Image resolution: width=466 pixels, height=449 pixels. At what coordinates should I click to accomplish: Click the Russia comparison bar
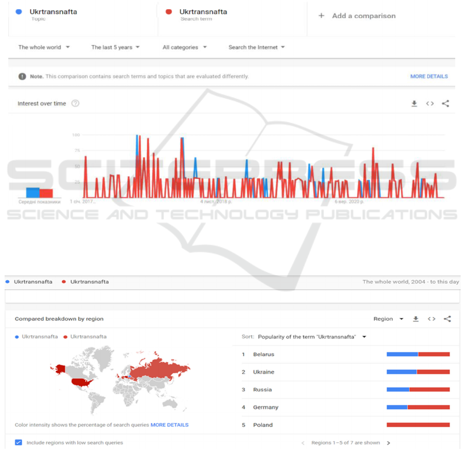[418, 390]
